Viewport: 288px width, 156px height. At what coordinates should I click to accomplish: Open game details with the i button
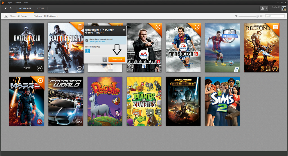[x=105, y=59]
